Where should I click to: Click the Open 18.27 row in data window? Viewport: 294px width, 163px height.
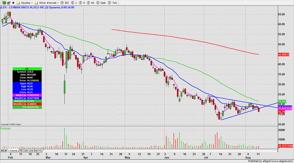coord(27,83)
